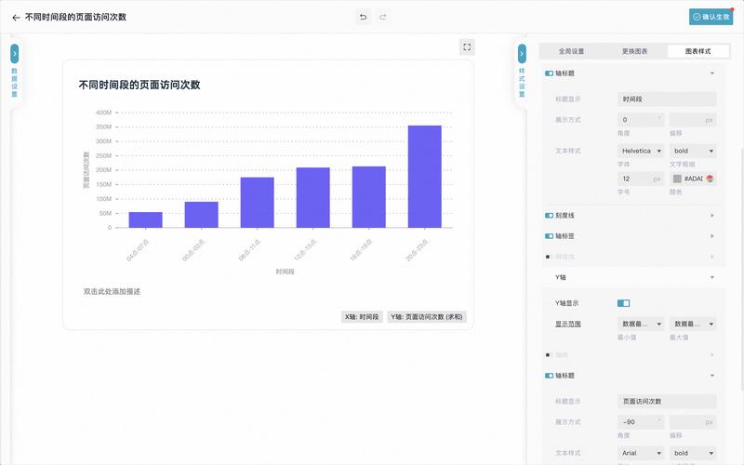Click the shortest bar for 04点-07点
The image size is (744, 465).
[146, 219]
